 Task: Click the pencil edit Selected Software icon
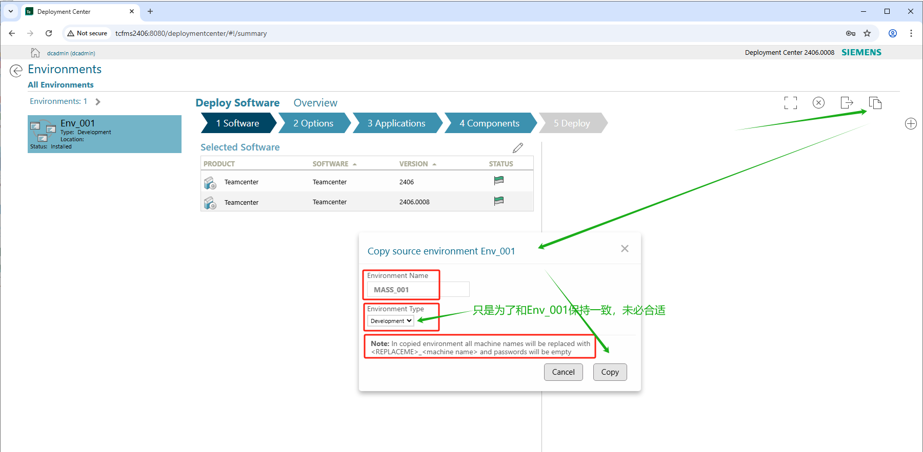(518, 148)
